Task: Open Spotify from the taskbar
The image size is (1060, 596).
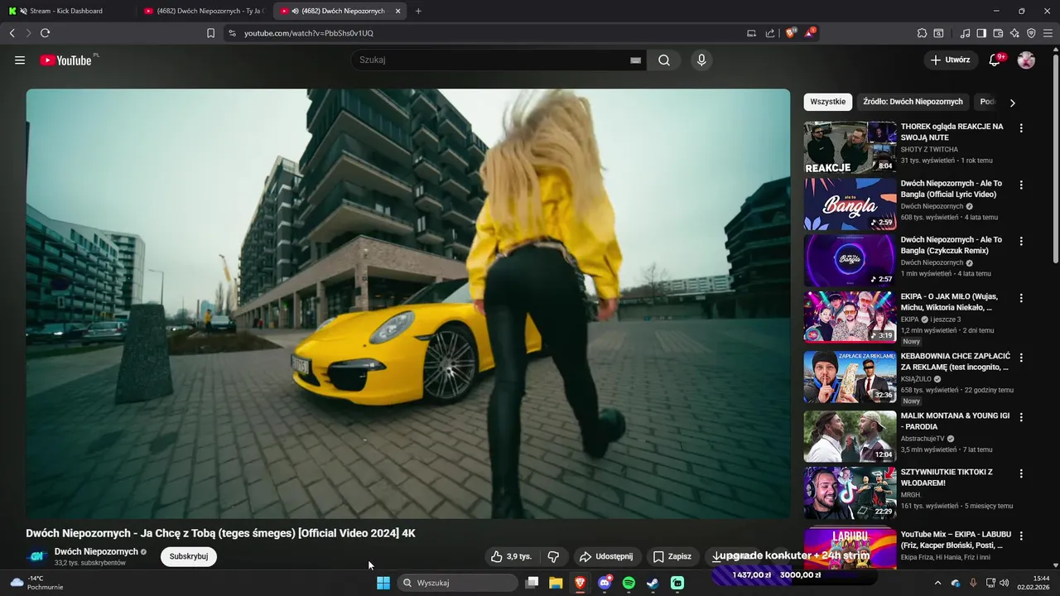Action: pyautogui.click(x=629, y=583)
